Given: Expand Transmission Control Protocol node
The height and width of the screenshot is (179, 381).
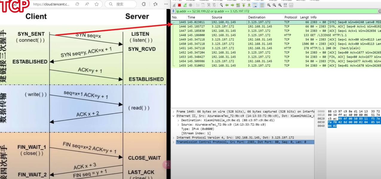Looking at the screenshot, I should 173,142.
